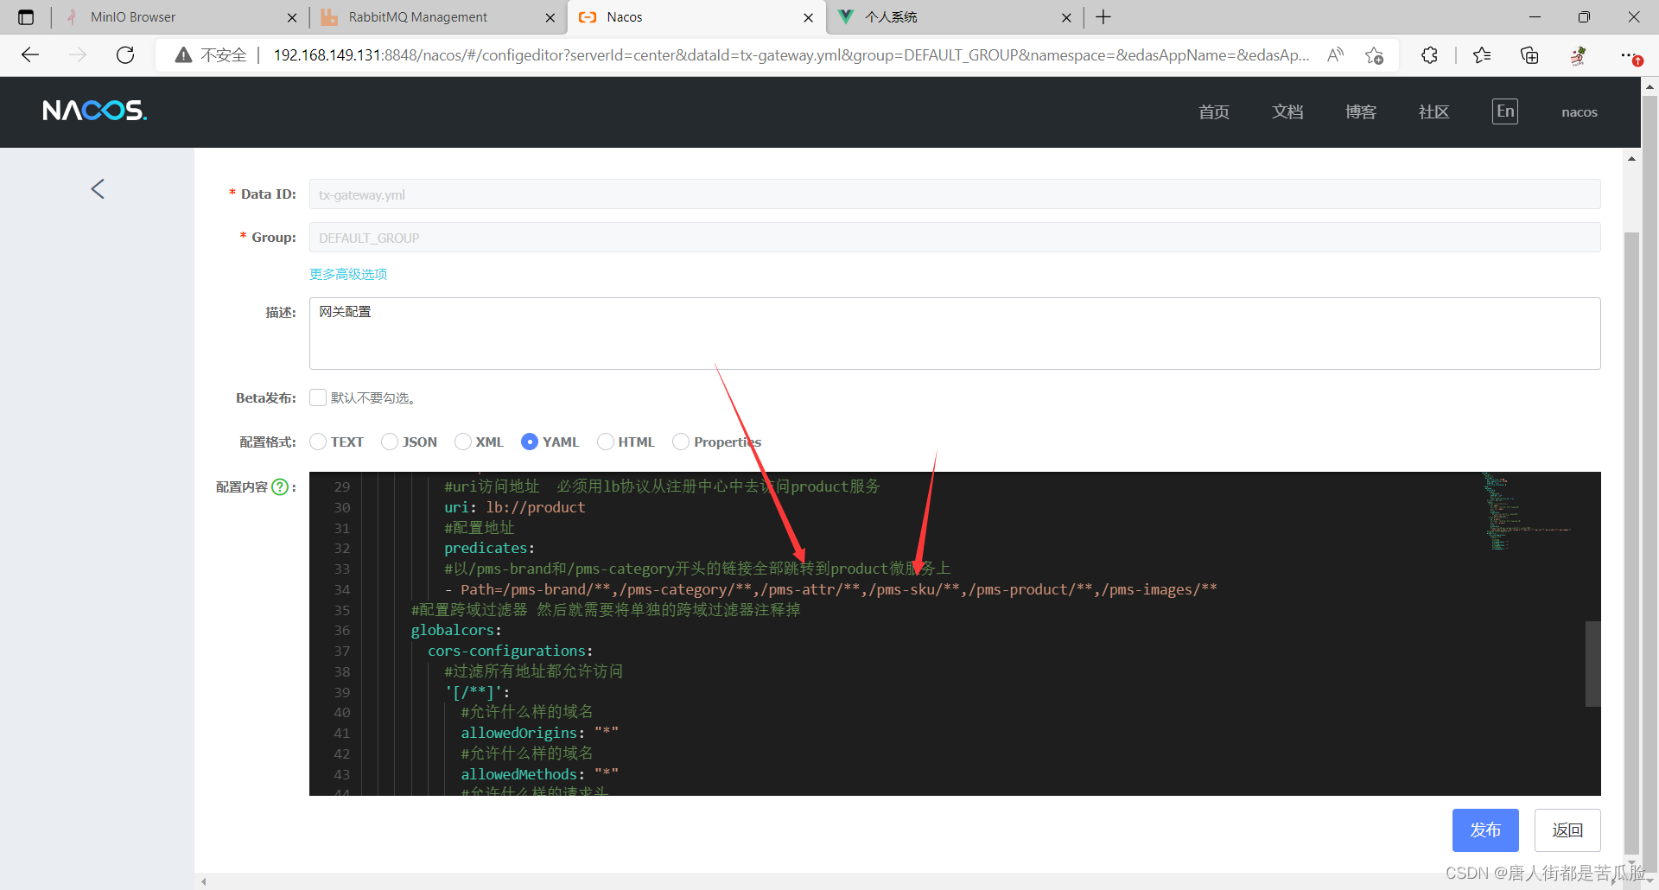Click line number 36 in the gutter
The width and height of the screenshot is (1659, 890).
pyautogui.click(x=342, y=631)
